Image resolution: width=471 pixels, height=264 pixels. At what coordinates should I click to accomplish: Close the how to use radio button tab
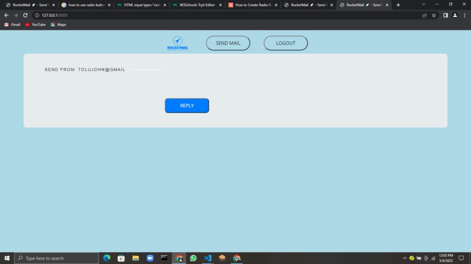click(x=109, y=5)
